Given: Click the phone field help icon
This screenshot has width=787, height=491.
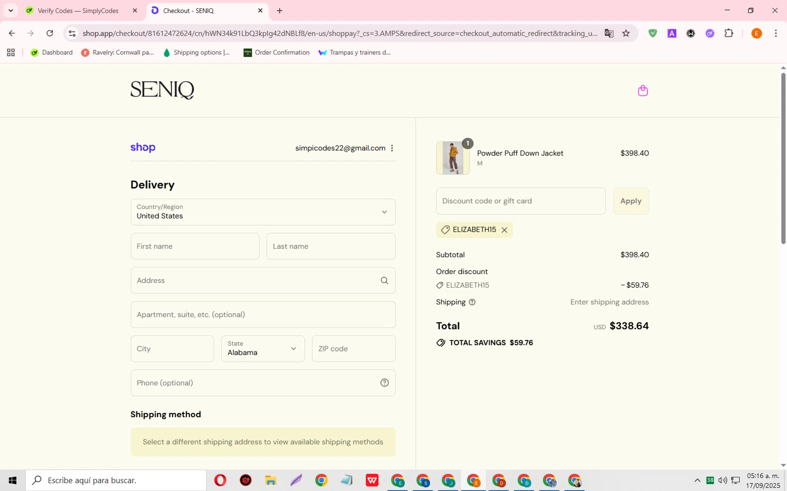Looking at the screenshot, I should point(385,383).
